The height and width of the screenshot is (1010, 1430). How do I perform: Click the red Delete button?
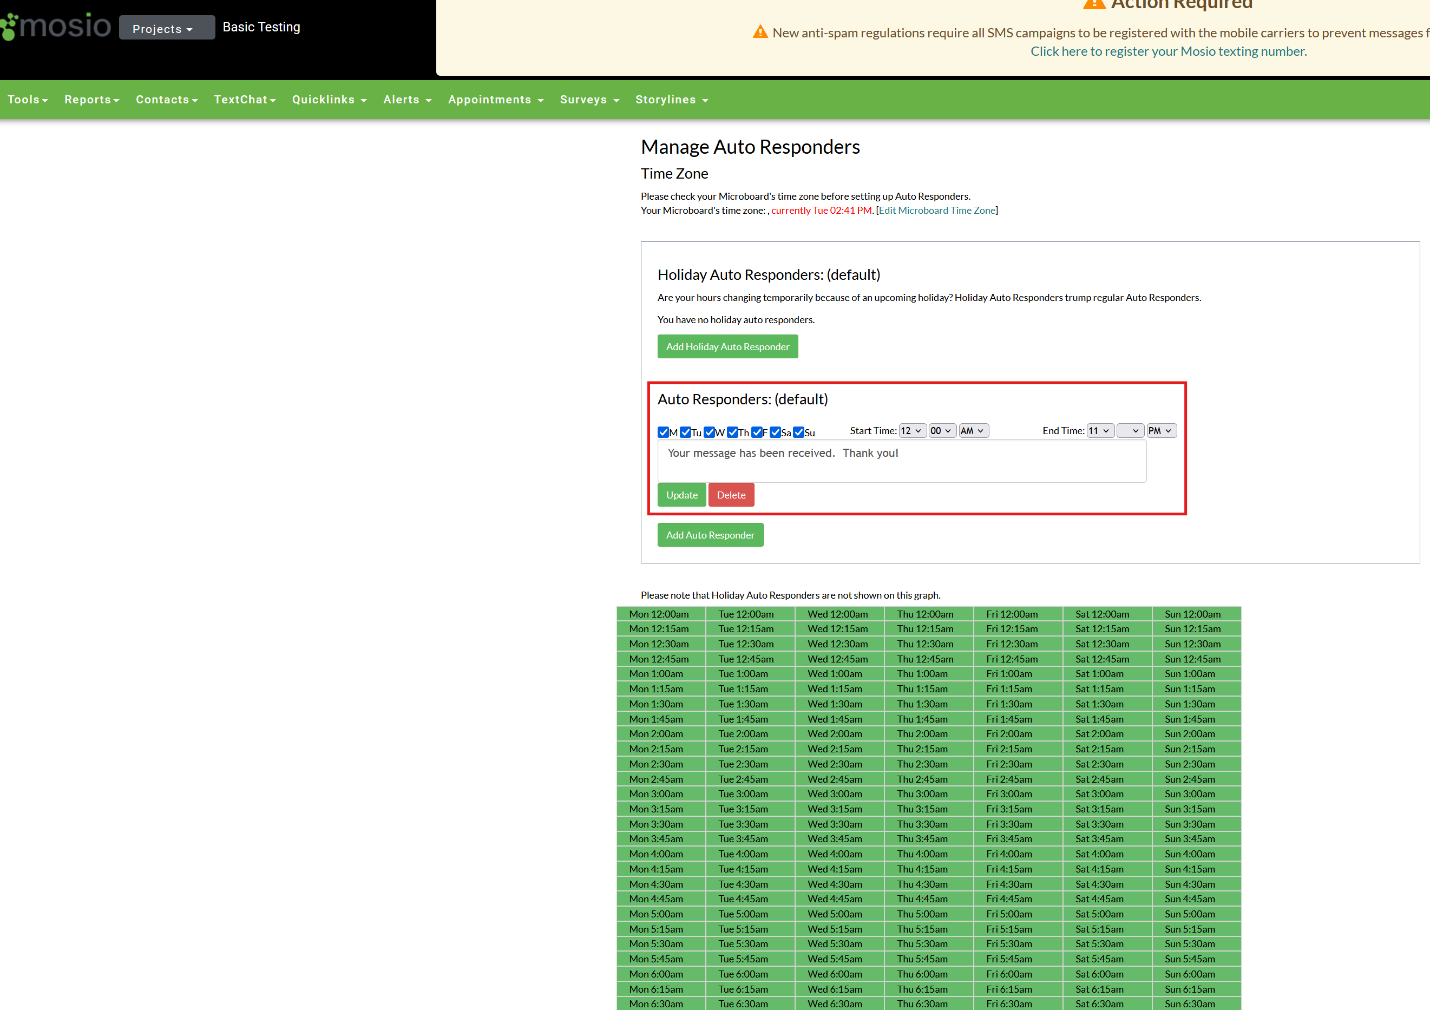pyautogui.click(x=731, y=495)
